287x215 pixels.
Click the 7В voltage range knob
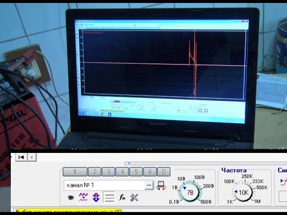pyautogui.click(x=190, y=192)
